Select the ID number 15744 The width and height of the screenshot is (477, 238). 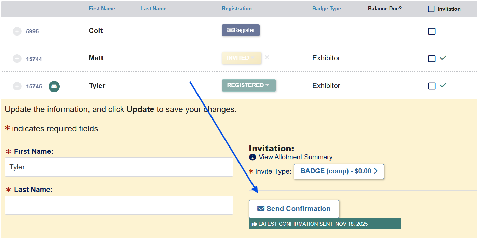pos(34,59)
